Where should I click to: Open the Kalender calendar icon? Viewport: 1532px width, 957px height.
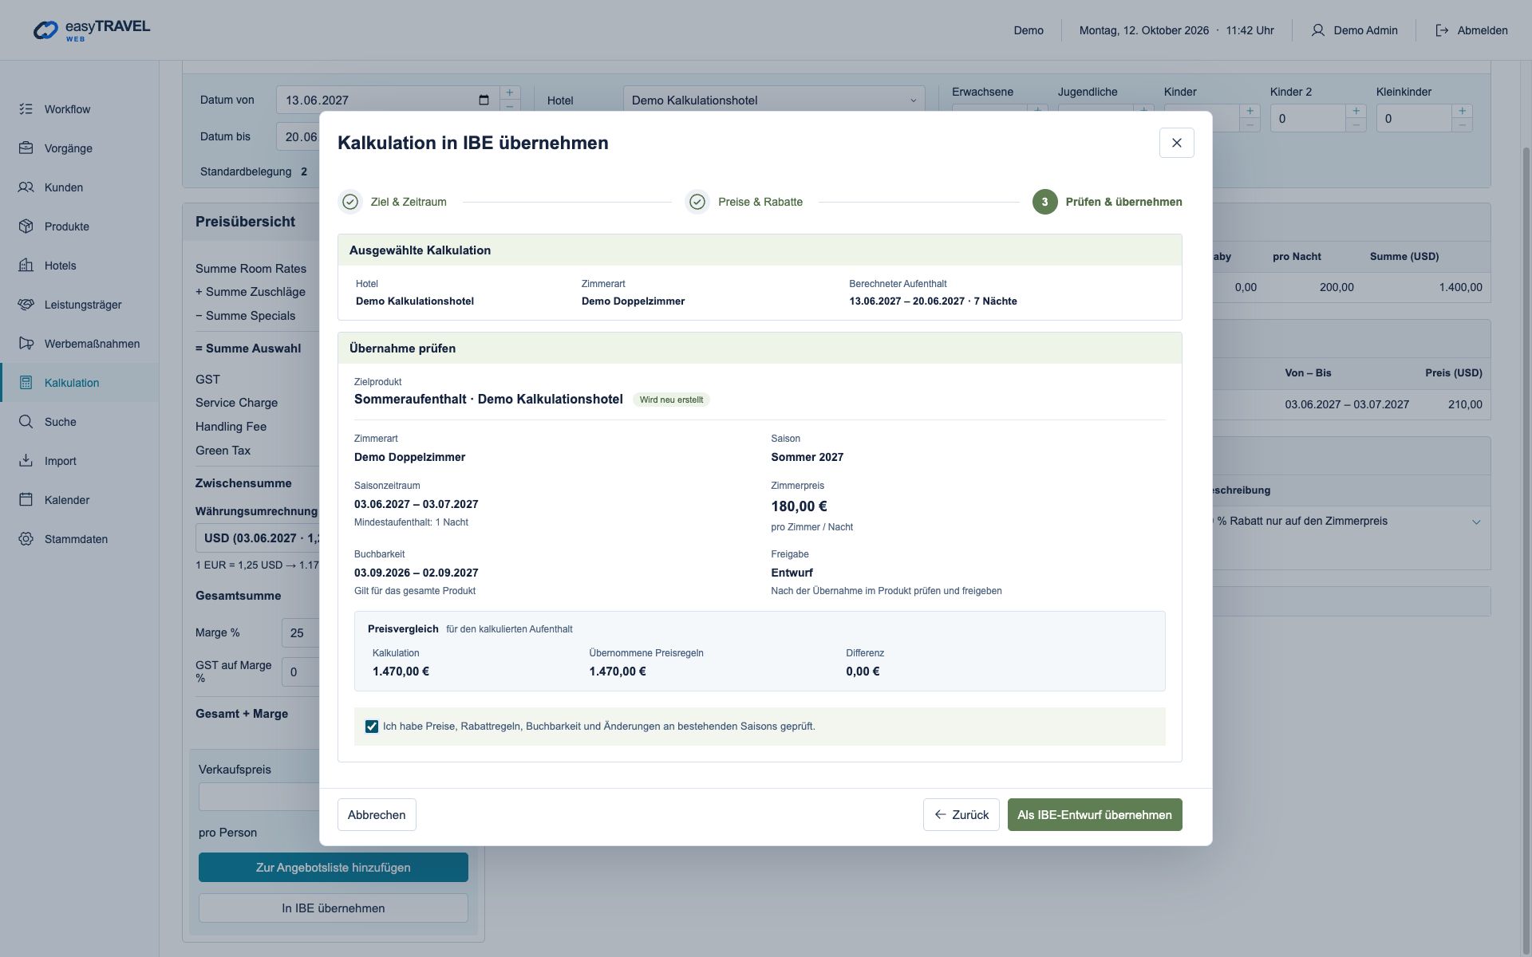point(26,500)
